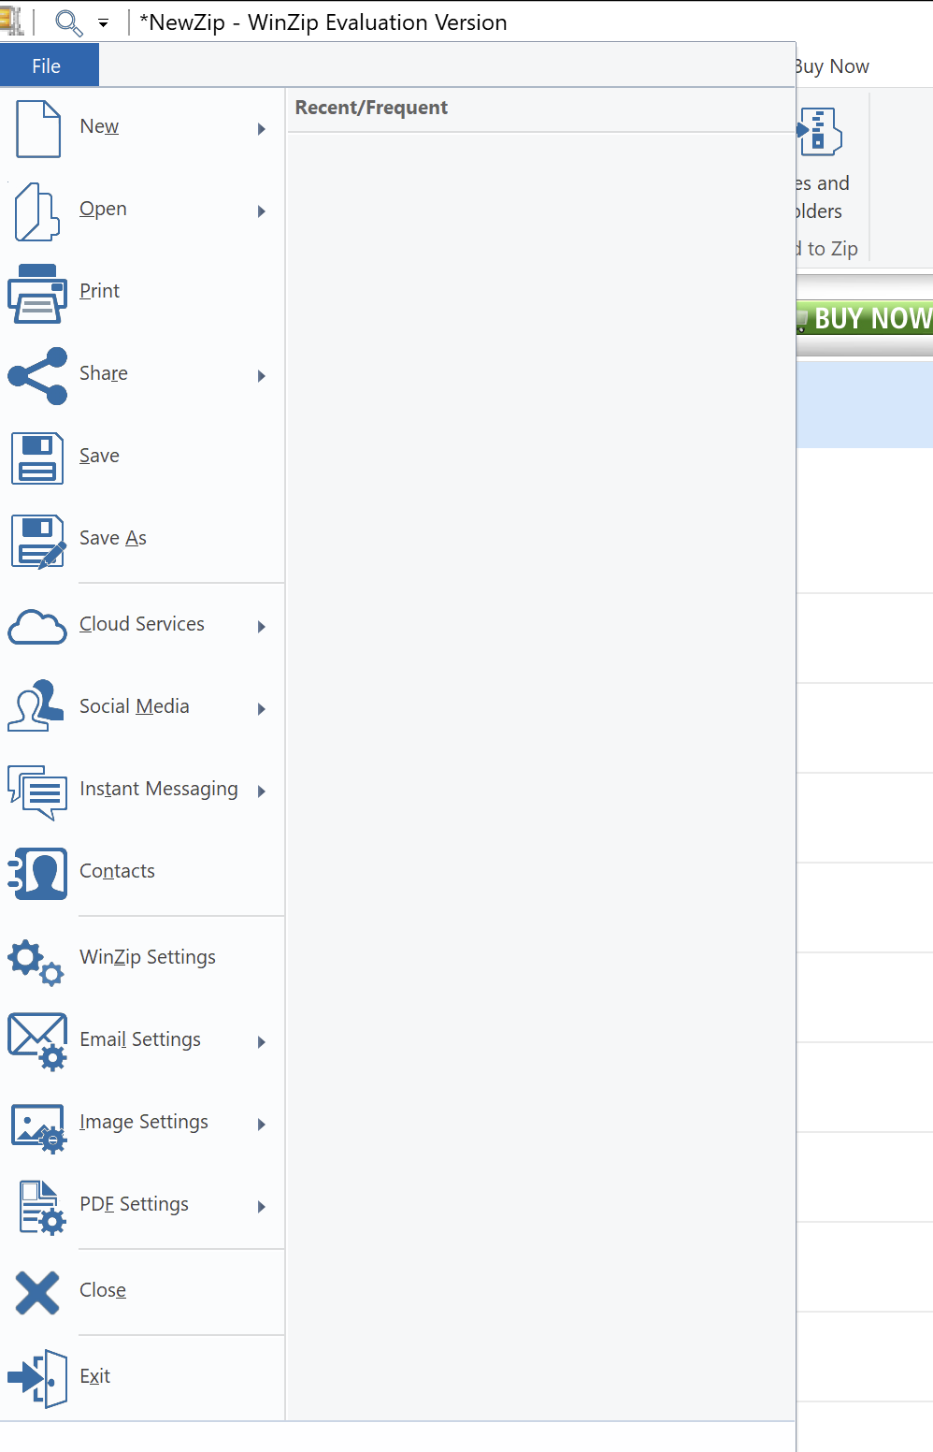The image size is (933, 1452).
Task: Click the Contacts address book icon
Action: [x=37, y=874]
